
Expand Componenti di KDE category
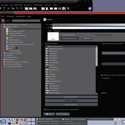(2, 53)
